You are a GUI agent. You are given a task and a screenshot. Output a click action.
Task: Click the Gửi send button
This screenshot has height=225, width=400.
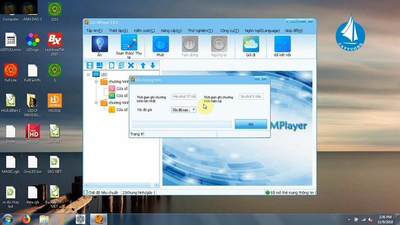pyautogui.click(x=251, y=124)
